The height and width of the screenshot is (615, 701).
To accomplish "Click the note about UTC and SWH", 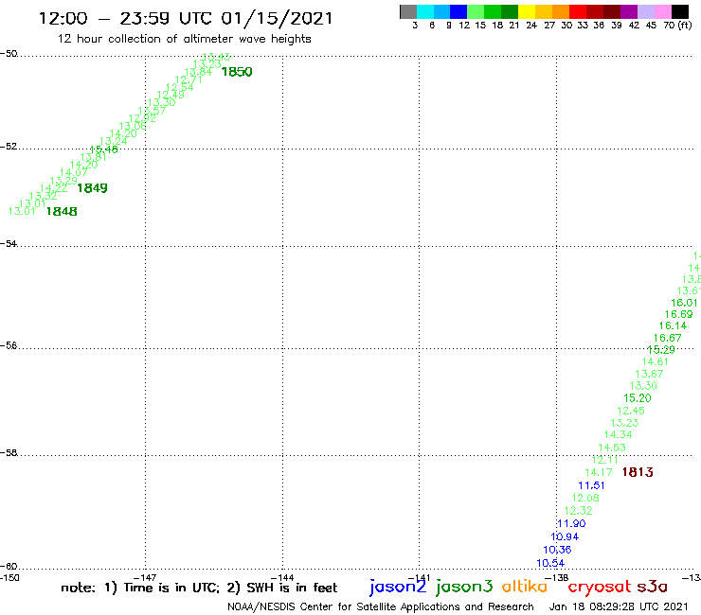I will 199,588.
